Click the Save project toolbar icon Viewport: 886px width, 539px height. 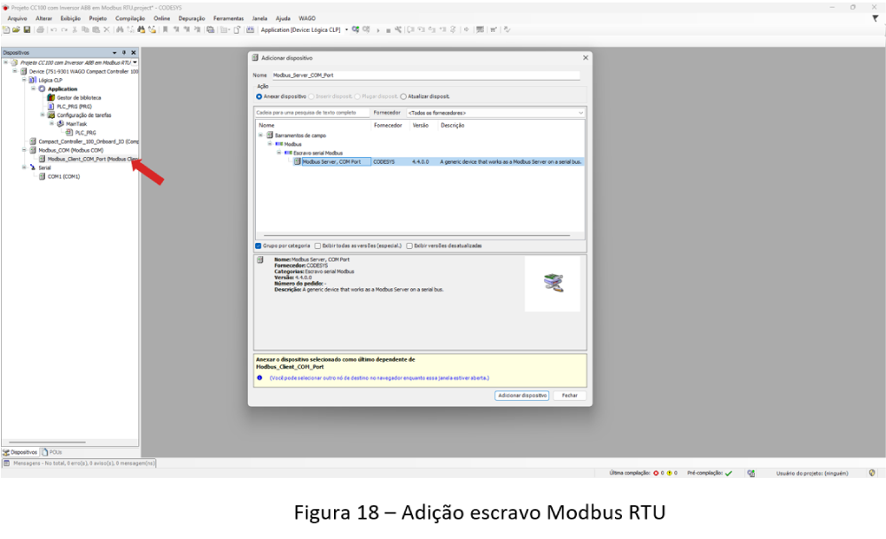(27, 29)
